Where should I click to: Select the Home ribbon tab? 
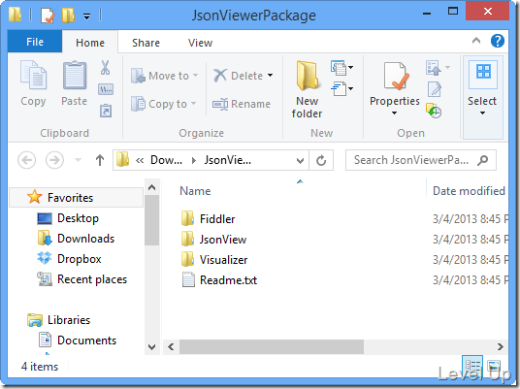pyautogui.click(x=90, y=43)
